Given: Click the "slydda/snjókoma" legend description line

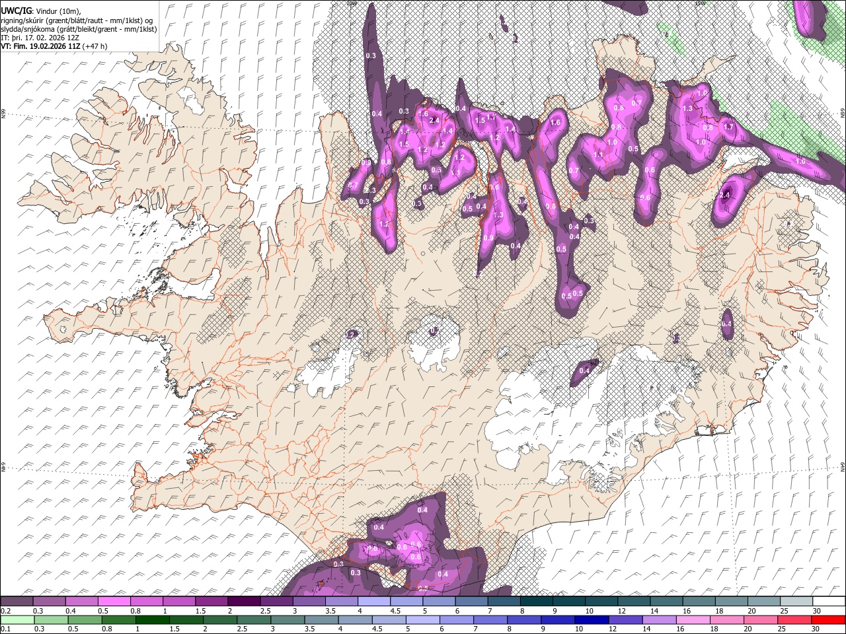Looking at the screenshot, I should (79, 29).
